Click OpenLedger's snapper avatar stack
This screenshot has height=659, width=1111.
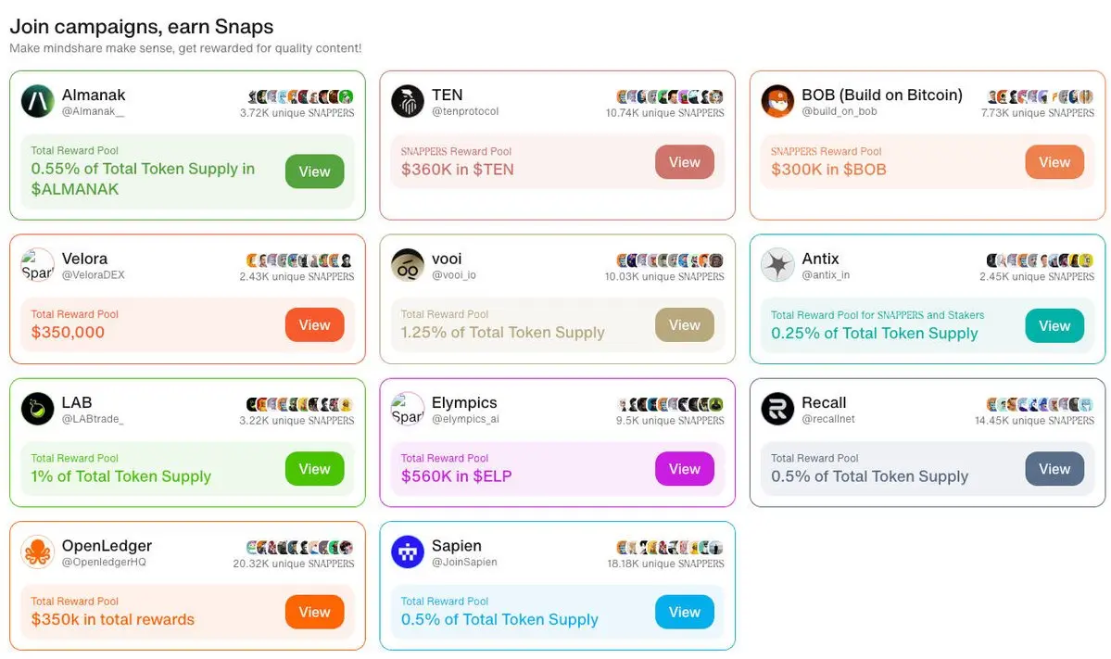299,547
